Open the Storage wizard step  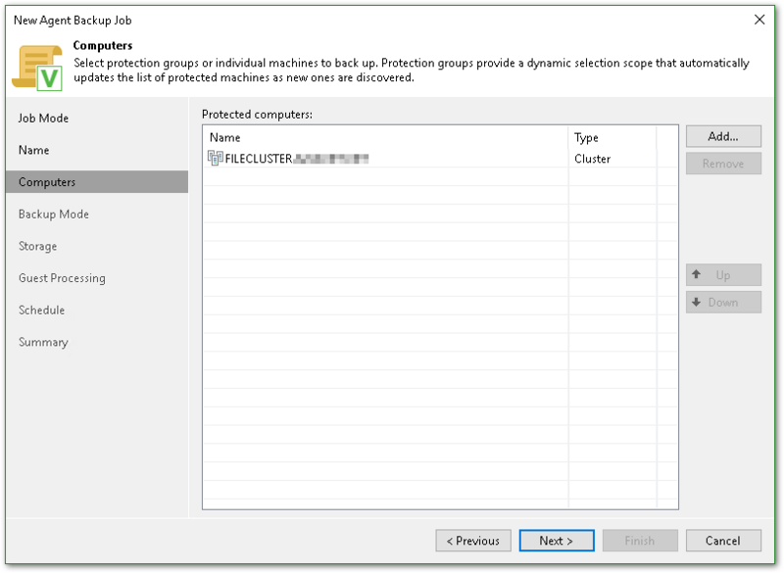[38, 247]
